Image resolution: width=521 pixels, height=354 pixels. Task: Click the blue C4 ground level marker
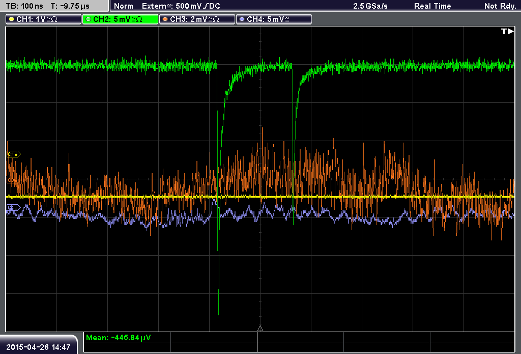[13, 208]
